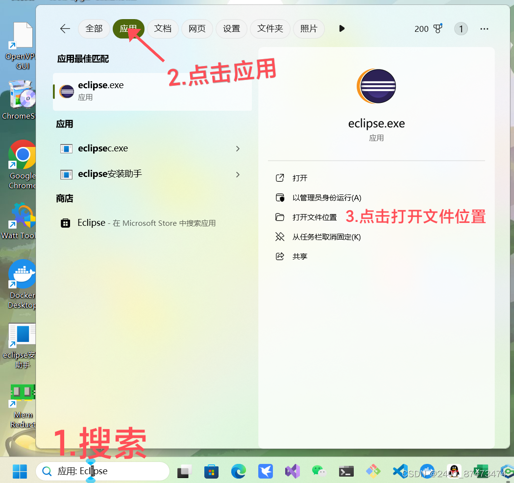Open OpenVPN GUI desktop shortcut
The width and height of the screenshot is (514, 483).
20,46
